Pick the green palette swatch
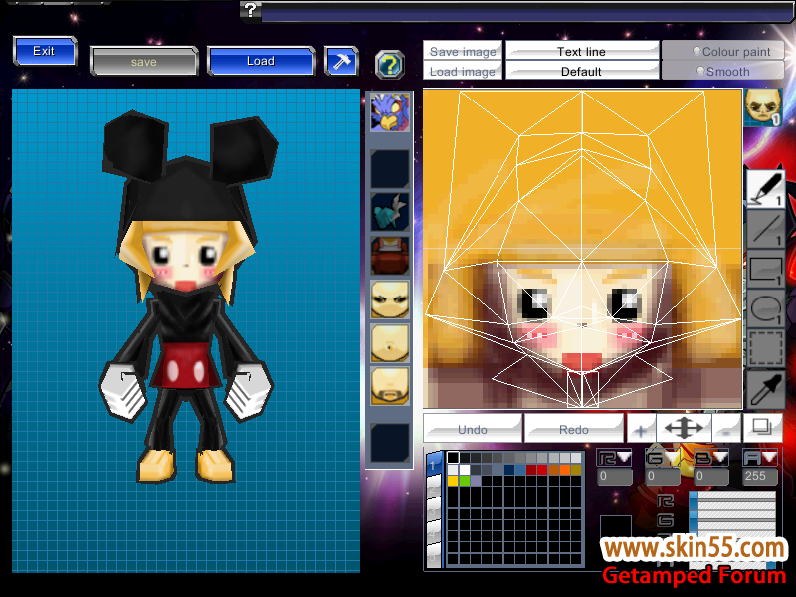The height and width of the screenshot is (597, 796). [x=465, y=481]
